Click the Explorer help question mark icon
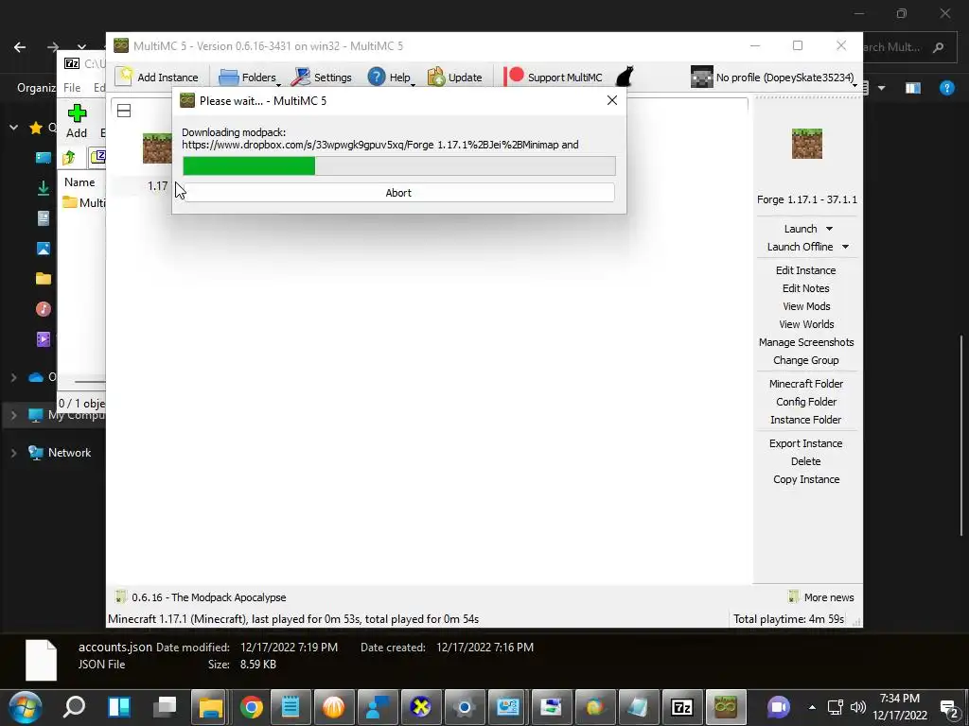 946,88
